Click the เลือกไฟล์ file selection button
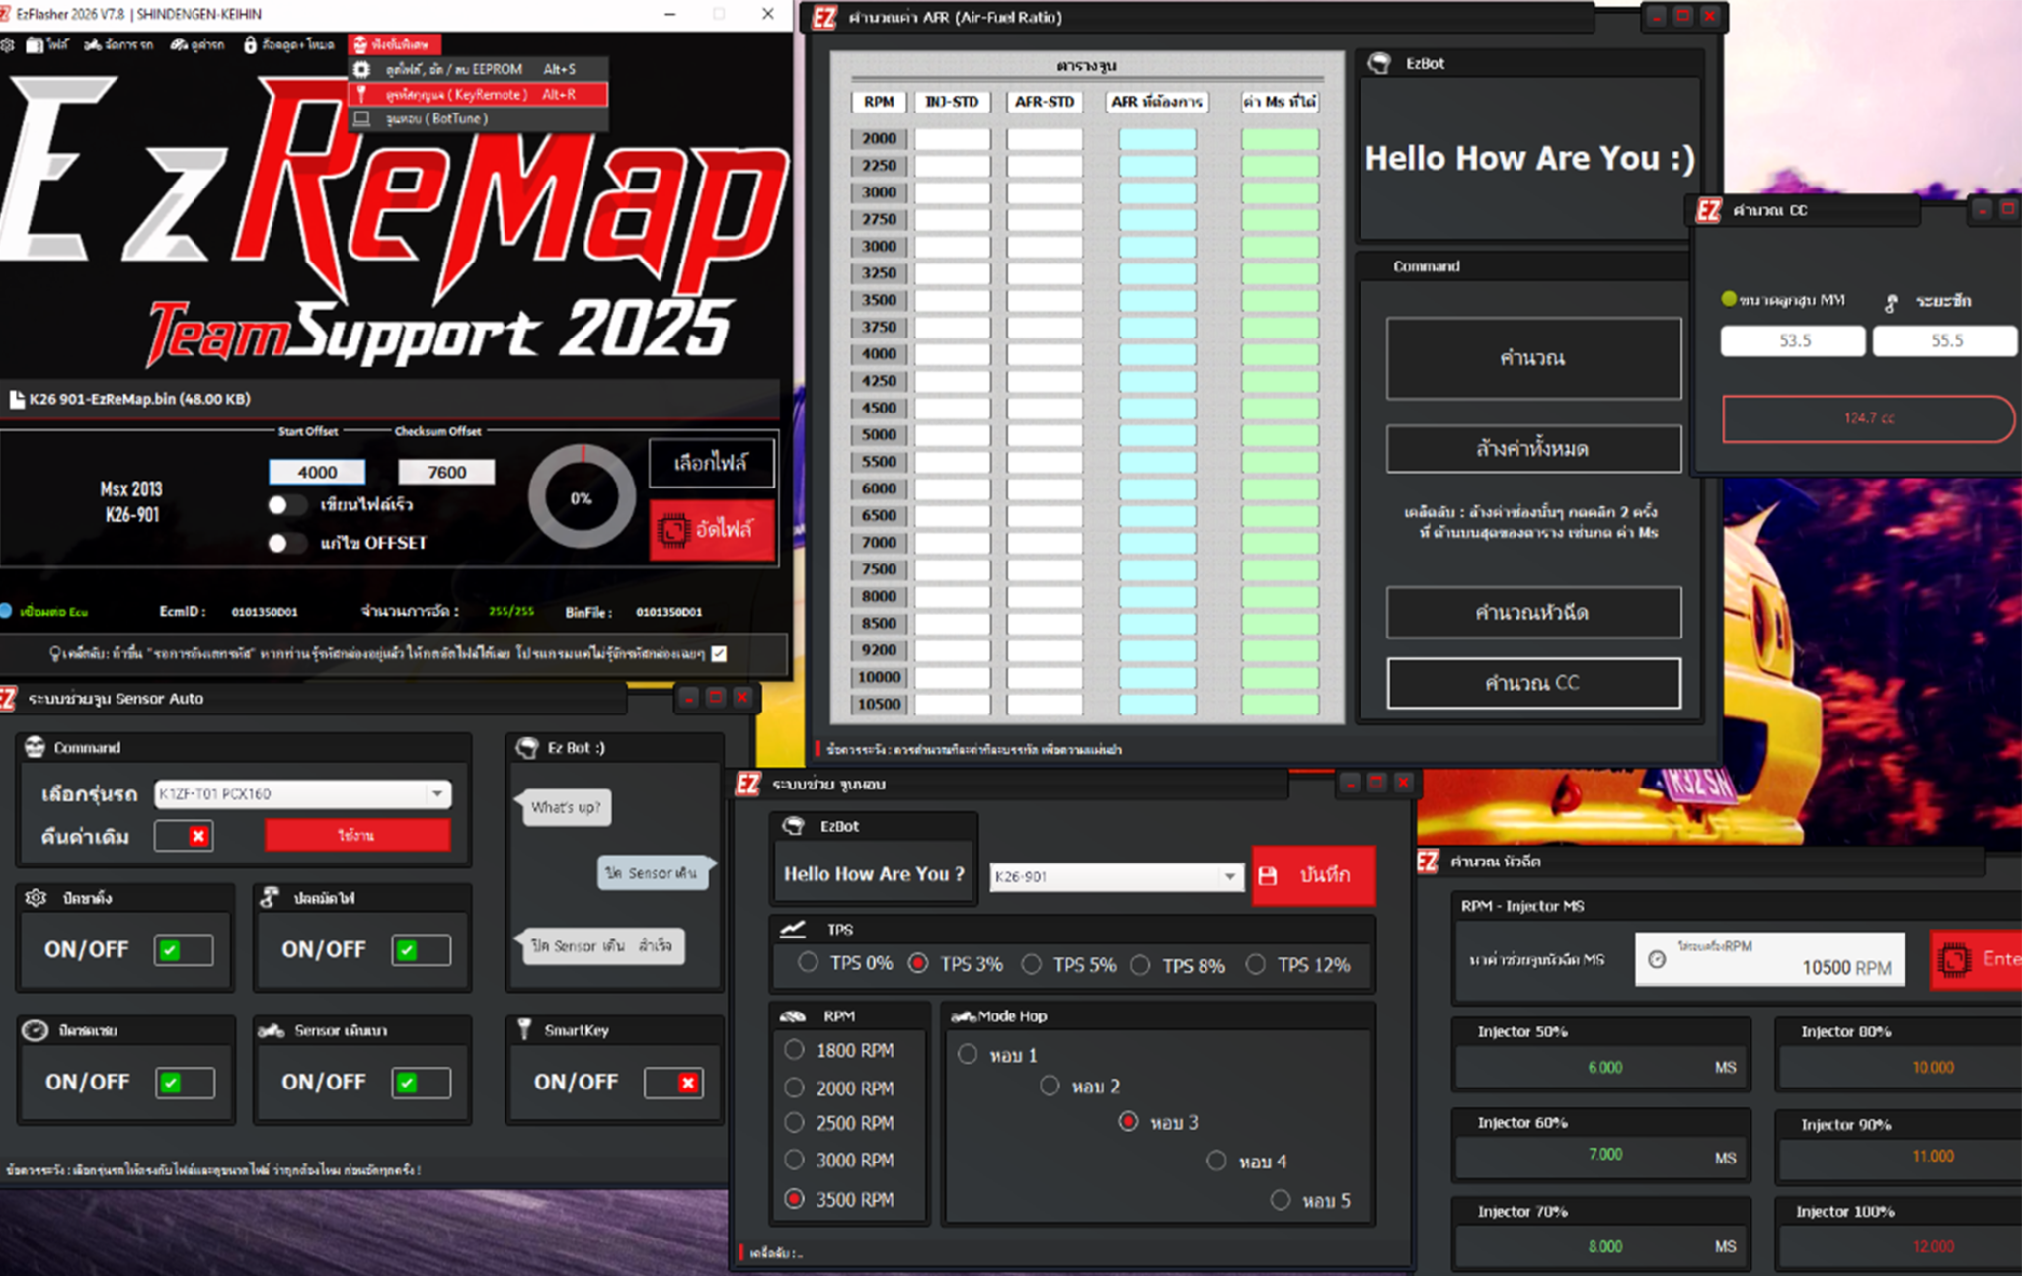Image resolution: width=2022 pixels, height=1276 pixels. [x=712, y=461]
